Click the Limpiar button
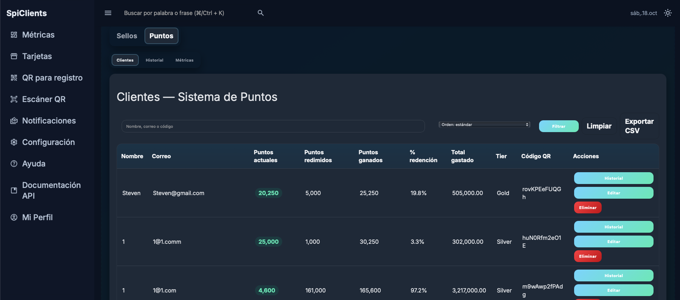 pos(599,126)
